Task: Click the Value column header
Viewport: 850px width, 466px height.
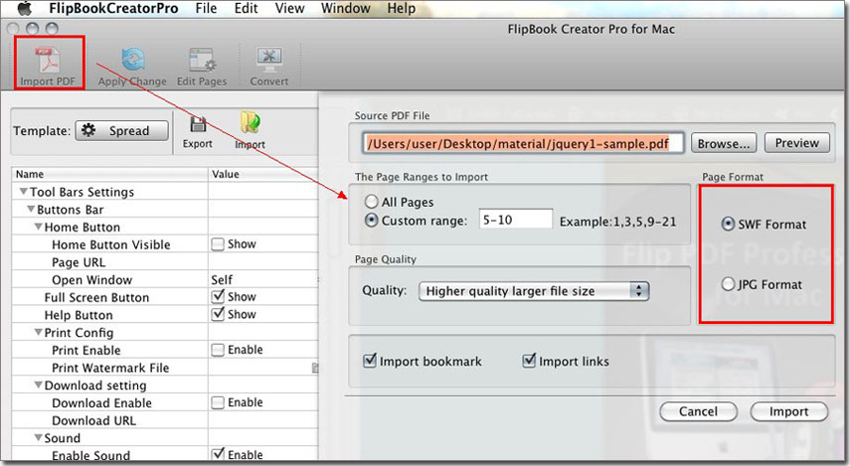Action: tap(263, 174)
